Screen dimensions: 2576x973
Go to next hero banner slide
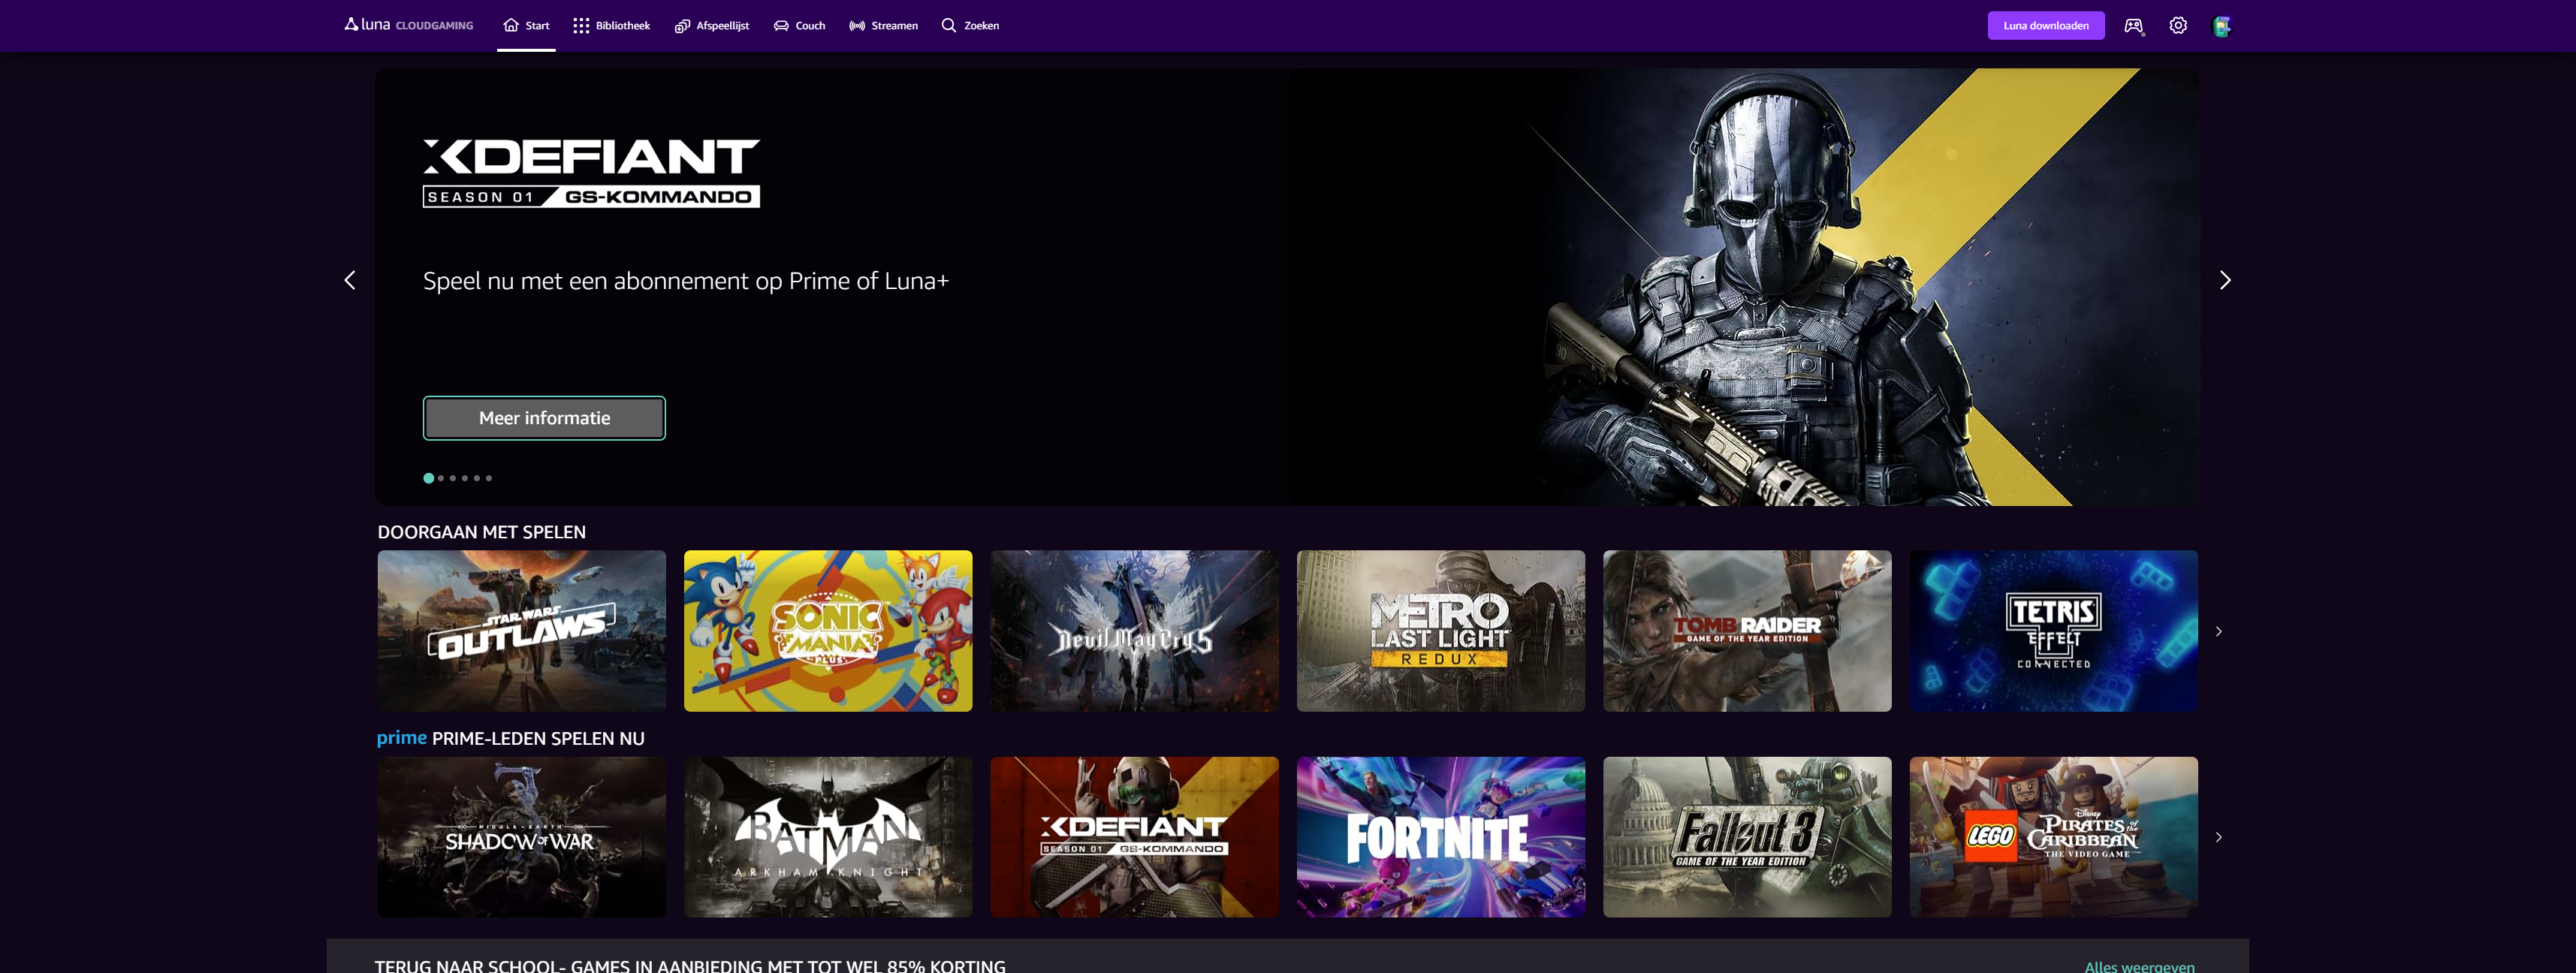pos(2225,280)
